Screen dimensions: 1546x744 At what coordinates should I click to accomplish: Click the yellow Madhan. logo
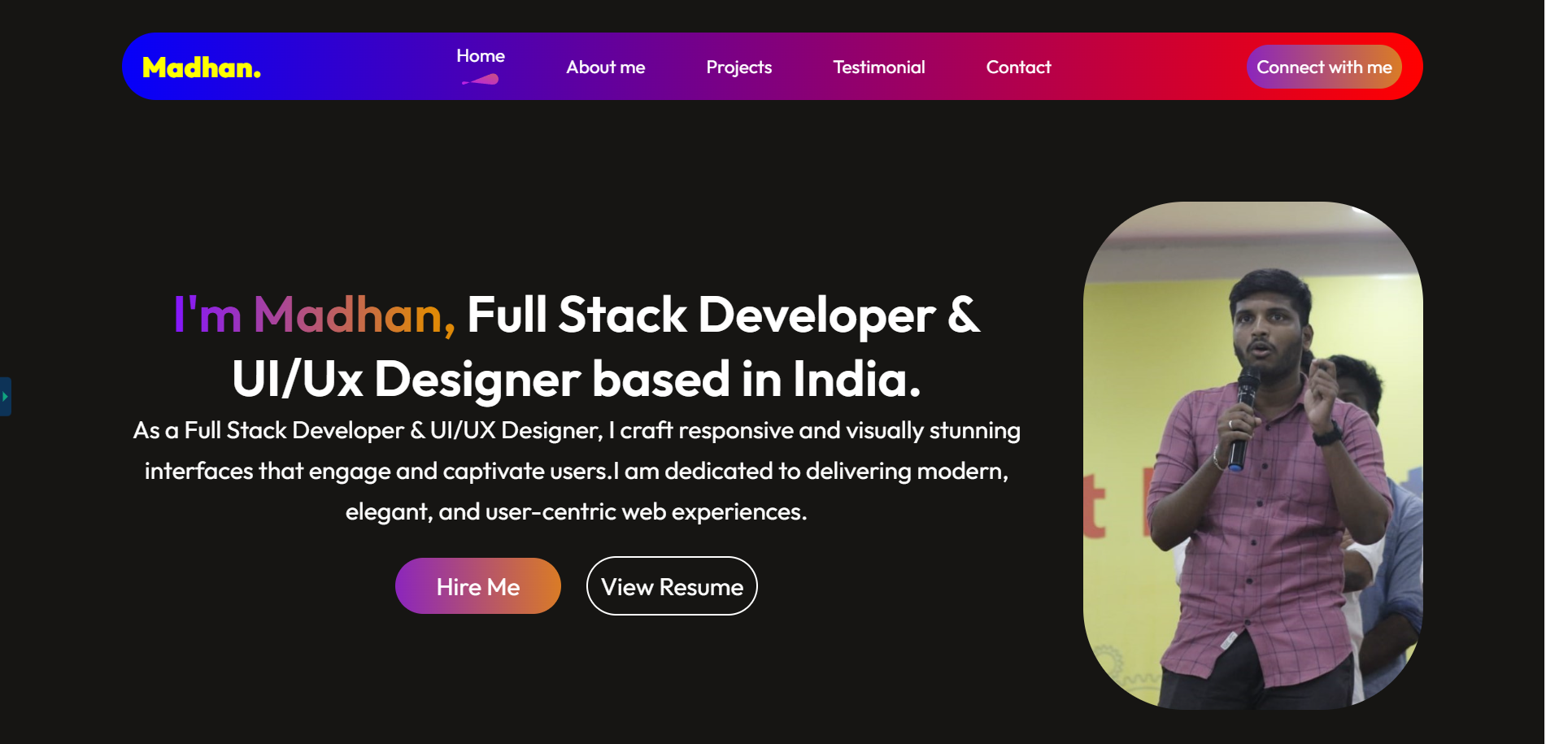201,67
